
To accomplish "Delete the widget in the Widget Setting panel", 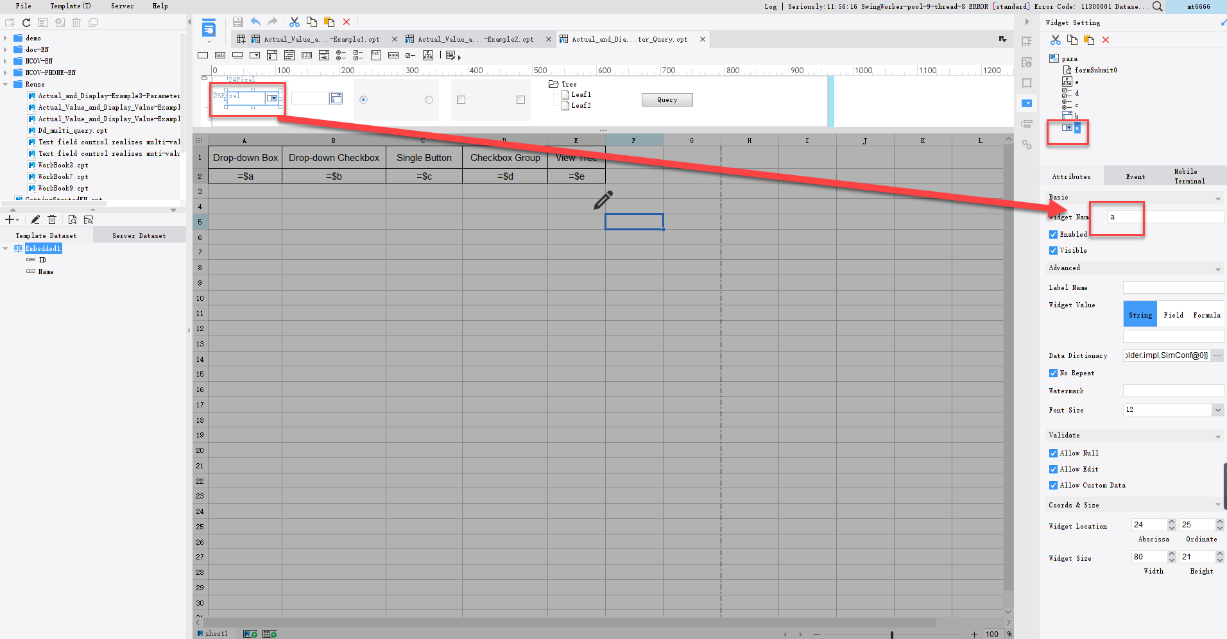I will point(1106,40).
